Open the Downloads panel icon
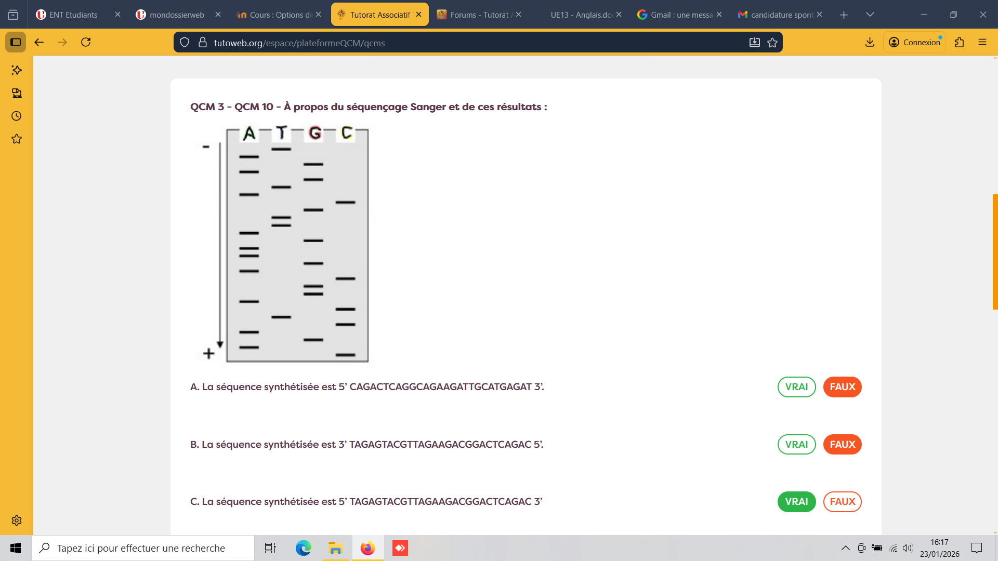The width and height of the screenshot is (998, 561). tap(870, 42)
